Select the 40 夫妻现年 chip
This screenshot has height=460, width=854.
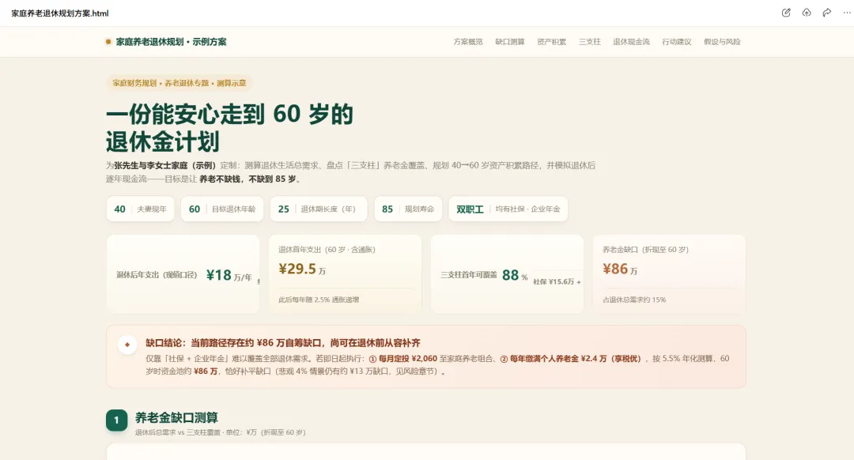click(x=141, y=209)
